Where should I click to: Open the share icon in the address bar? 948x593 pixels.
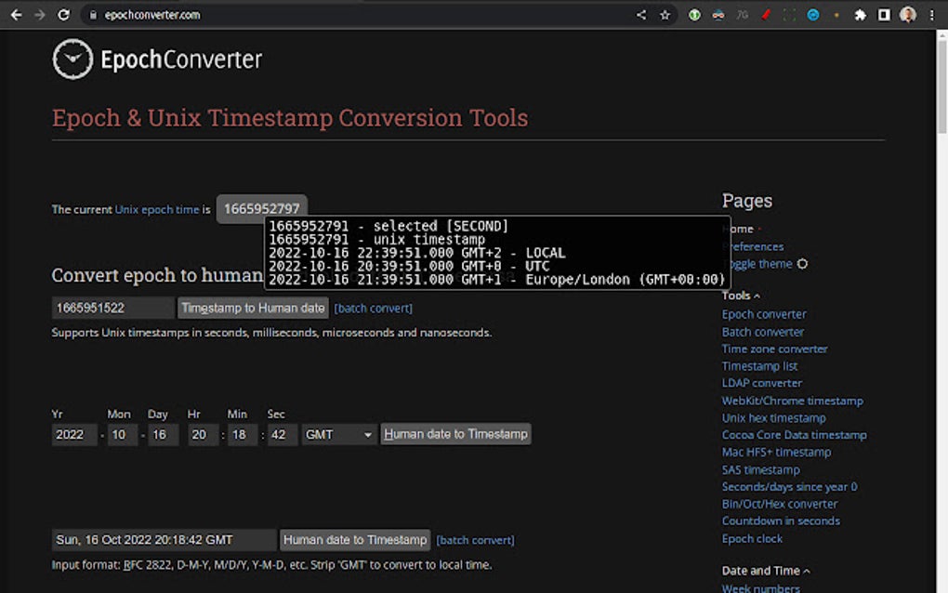(x=639, y=14)
